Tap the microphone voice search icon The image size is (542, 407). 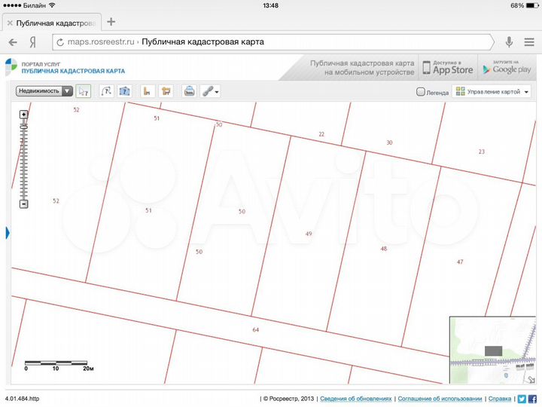tap(509, 42)
